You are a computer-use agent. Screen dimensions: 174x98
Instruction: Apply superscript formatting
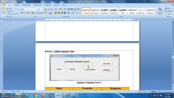click(39, 13)
